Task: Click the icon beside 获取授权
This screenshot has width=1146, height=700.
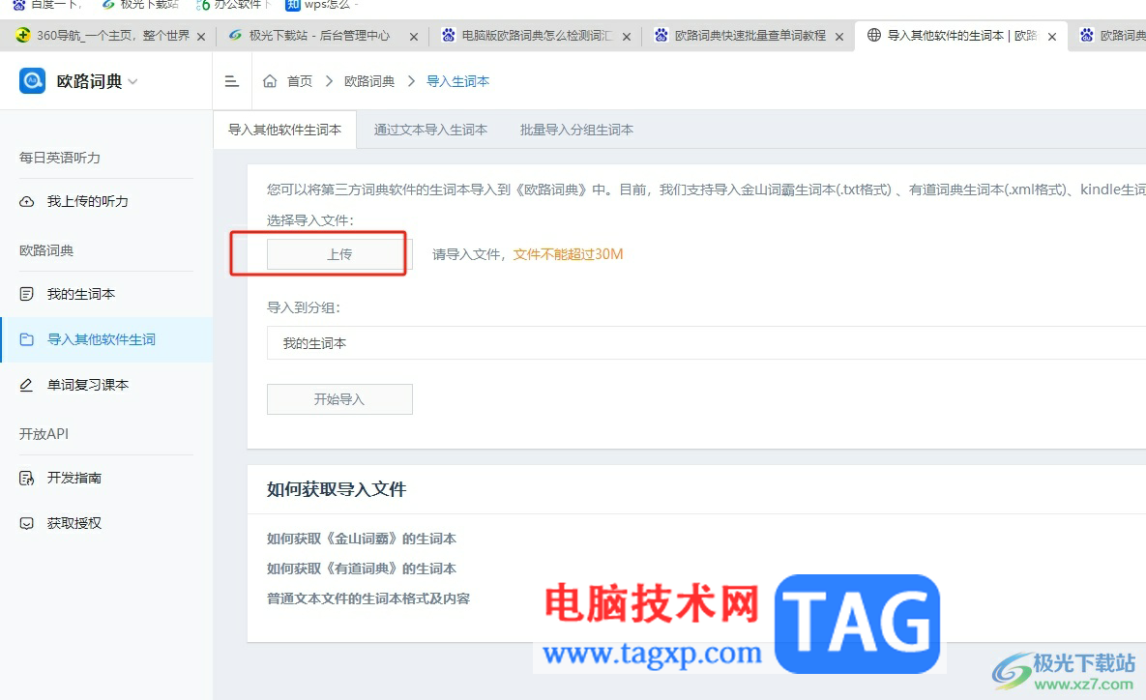Action: (x=26, y=523)
